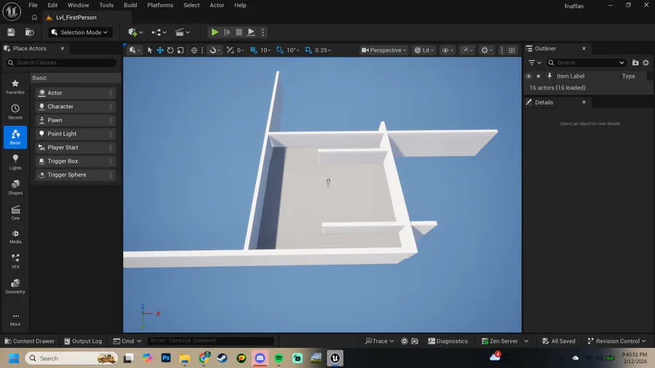Open the scale snap 0.25 dropdown
The height and width of the screenshot is (368, 655).
323,50
